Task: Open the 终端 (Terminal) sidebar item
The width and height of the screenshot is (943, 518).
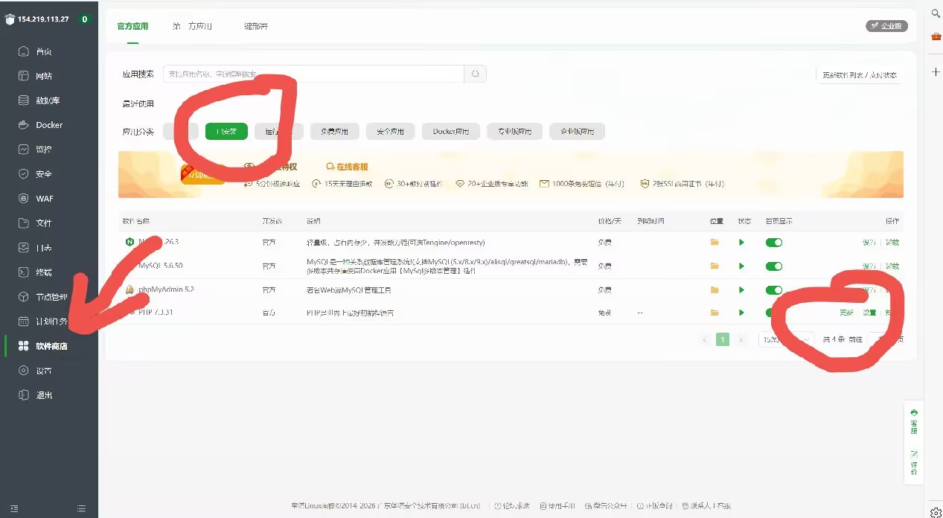Action: [48, 272]
